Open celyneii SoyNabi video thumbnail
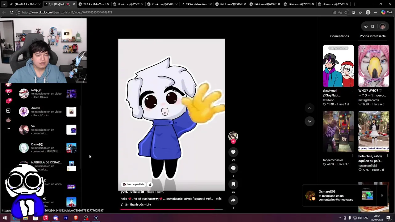 coord(338,66)
